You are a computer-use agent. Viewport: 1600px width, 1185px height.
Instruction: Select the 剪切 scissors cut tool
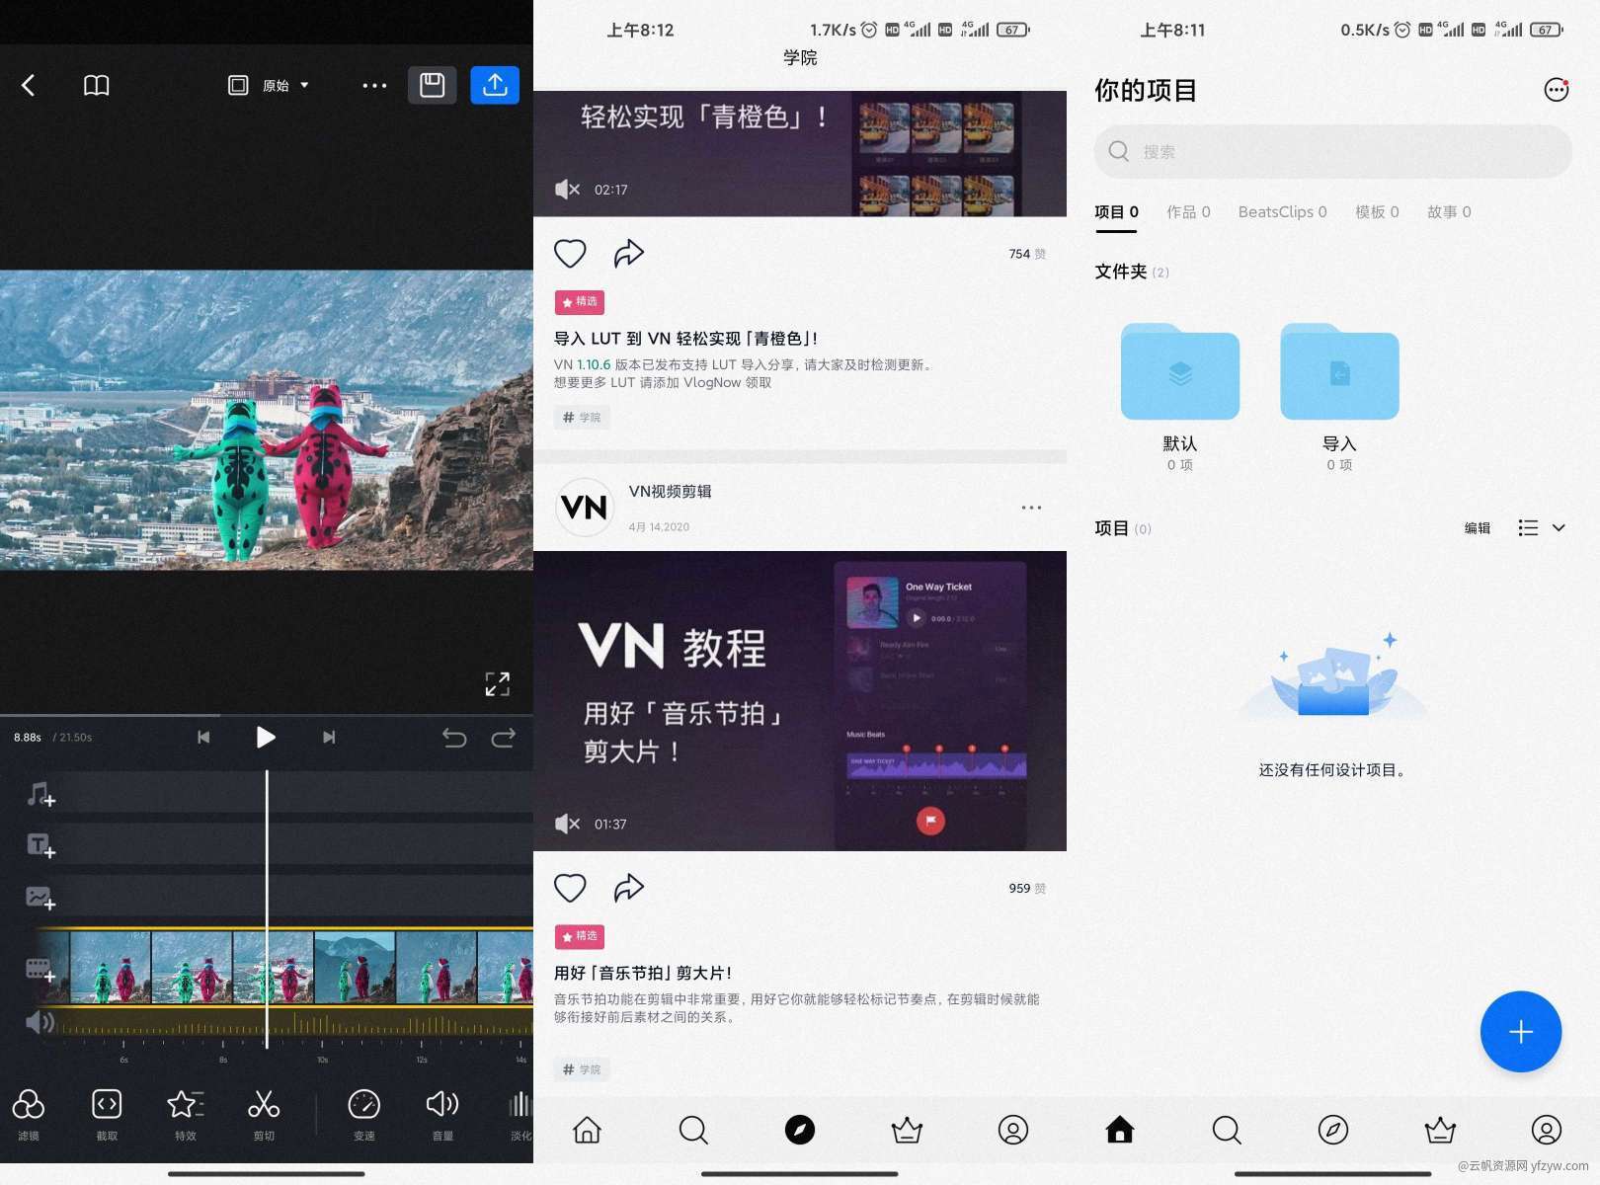tap(264, 1115)
